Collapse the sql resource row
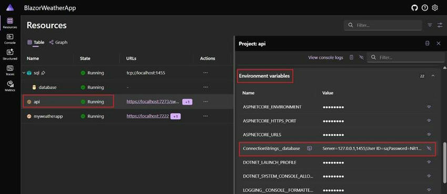Viewport: 447px width, 194px height. [x=24, y=73]
